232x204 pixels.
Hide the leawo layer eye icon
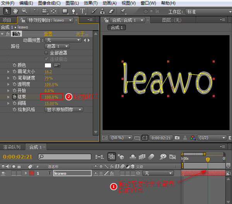(x=3, y=173)
